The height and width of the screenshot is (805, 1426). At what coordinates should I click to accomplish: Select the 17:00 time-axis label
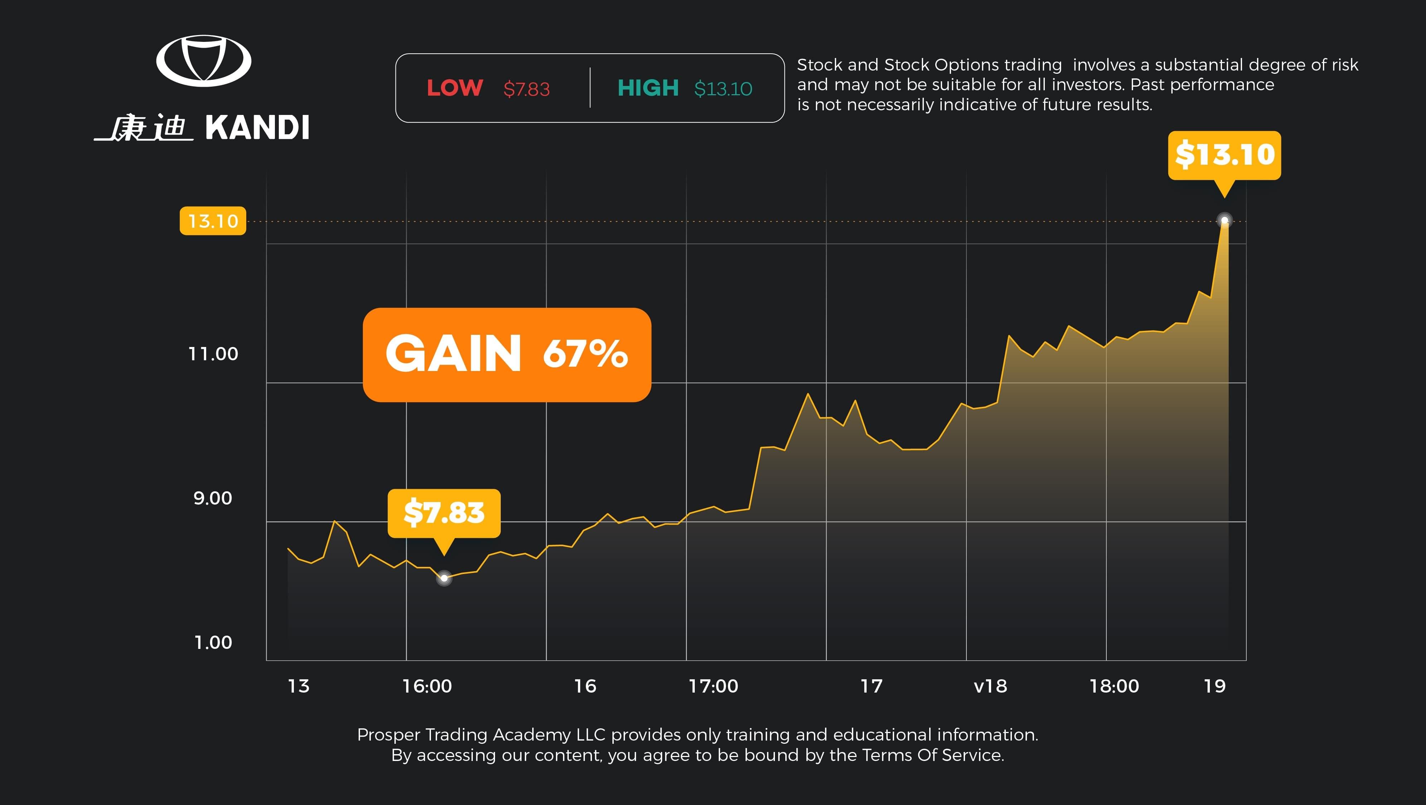pos(713,686)
